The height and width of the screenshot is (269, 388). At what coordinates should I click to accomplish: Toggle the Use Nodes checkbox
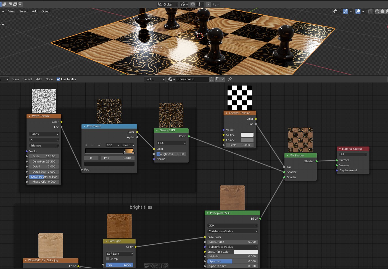(58, 79)
